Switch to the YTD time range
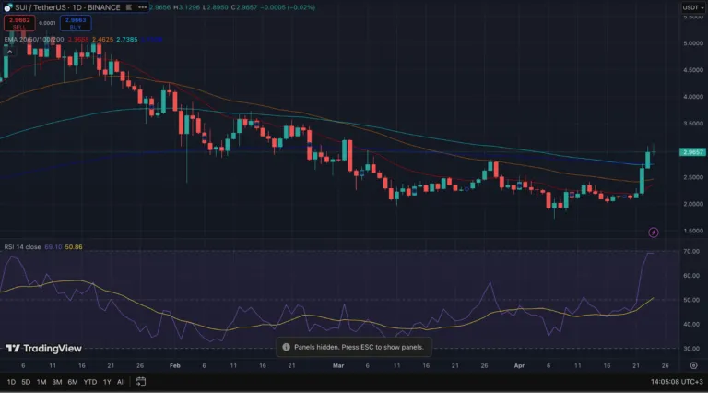This screenshot has width=708, height=393. tap(89, 382)
